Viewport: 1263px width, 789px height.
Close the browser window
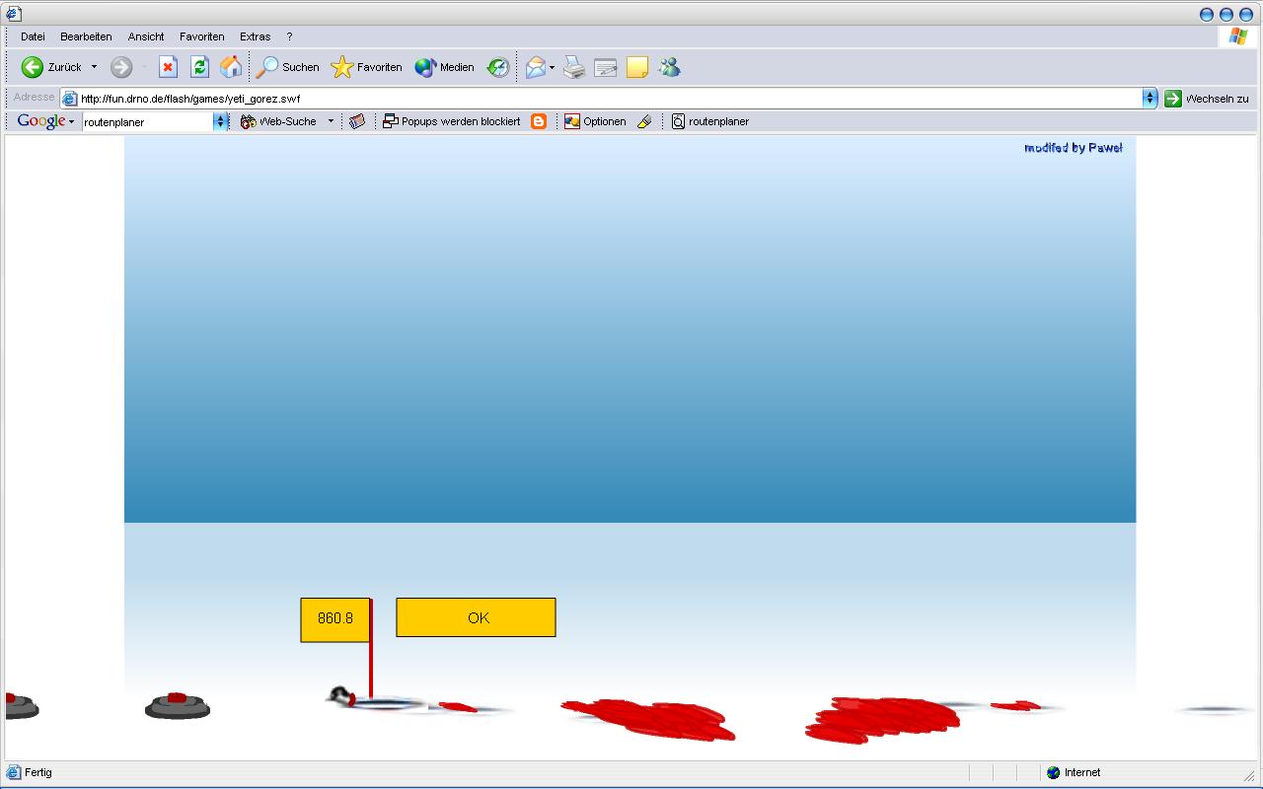click(x=1245, y=14)
